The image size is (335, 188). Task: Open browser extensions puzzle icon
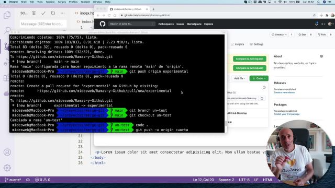pyautogui.click(x=327, y=15)
